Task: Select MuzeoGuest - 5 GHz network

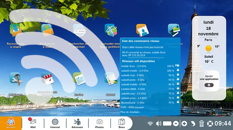Action: tap(150, 103)
